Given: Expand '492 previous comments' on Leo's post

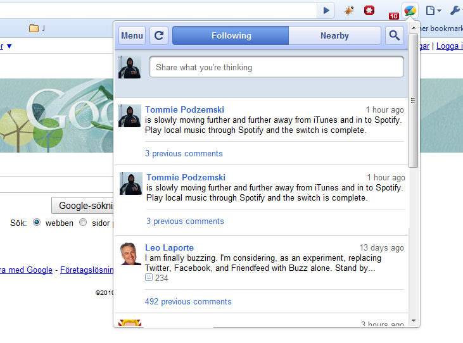Looking at the screenshot, I should click(x=188, y=301).
